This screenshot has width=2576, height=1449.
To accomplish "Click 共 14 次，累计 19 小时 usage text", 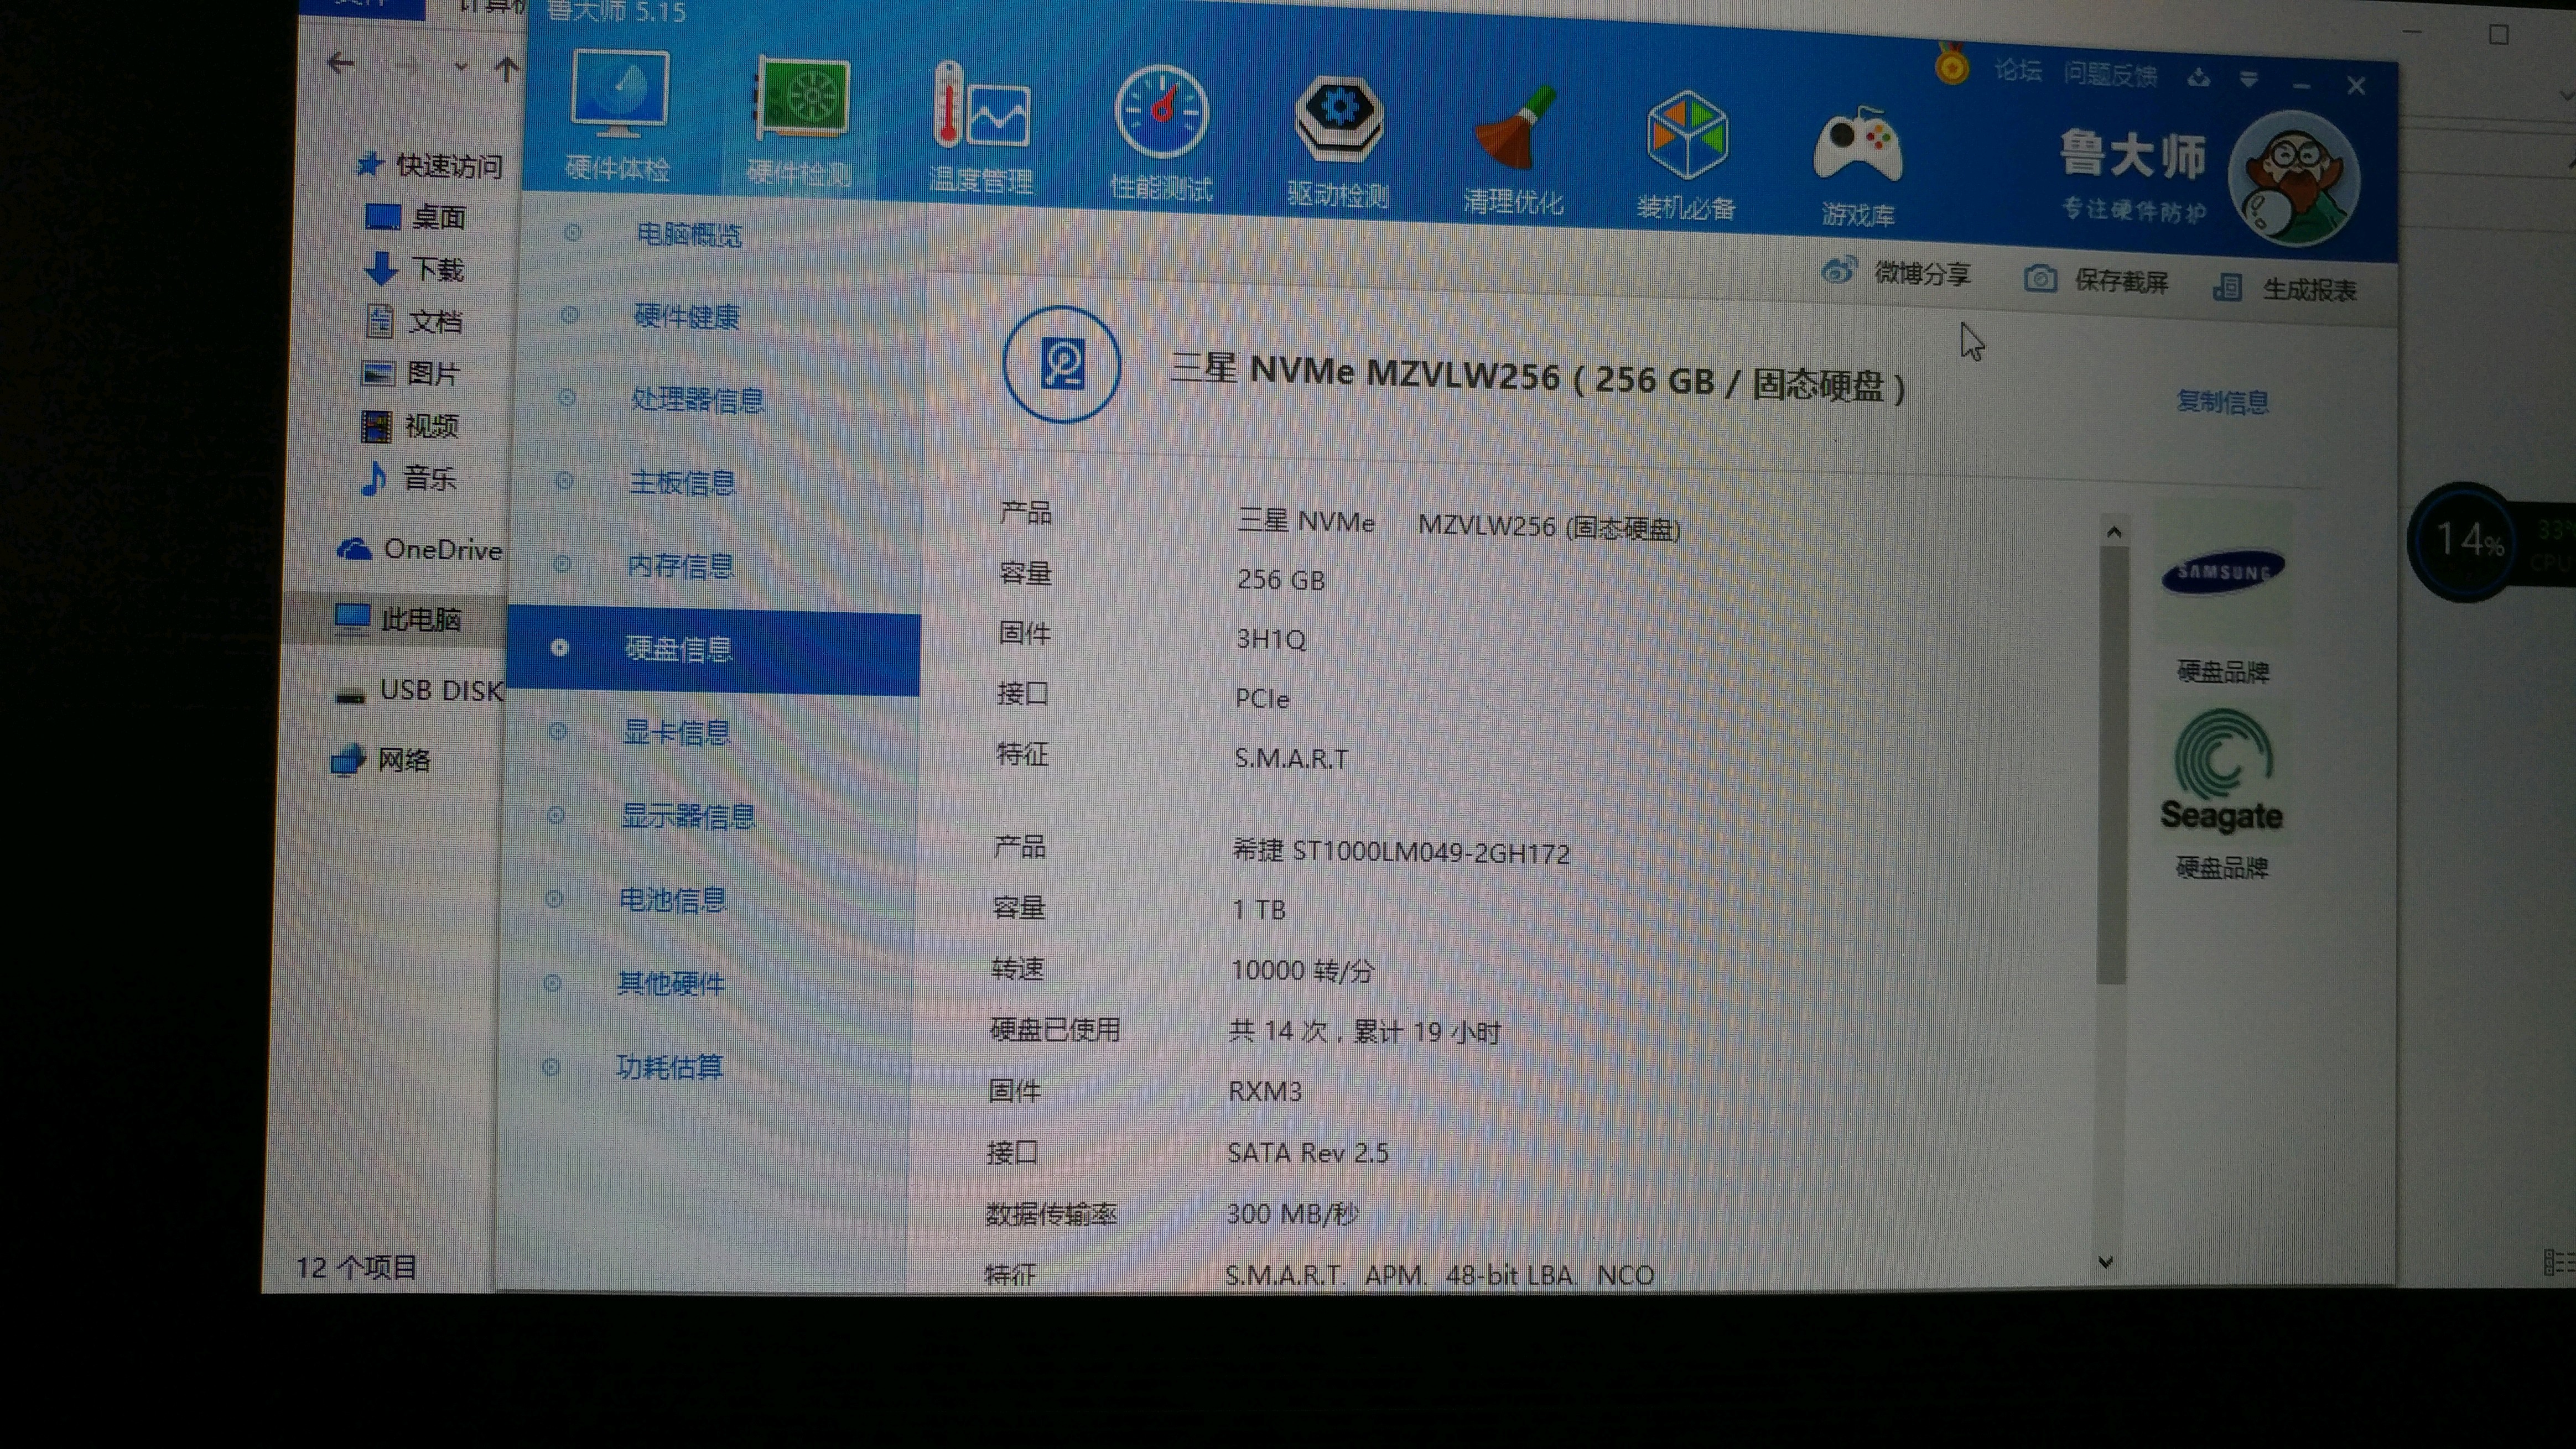I will click(x=1365, y=1031).
